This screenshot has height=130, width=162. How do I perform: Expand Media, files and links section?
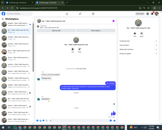(138, 49)
